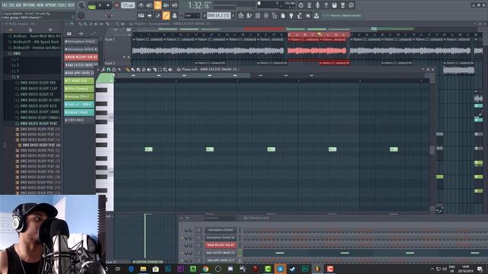Open the playlist view icon
The width and height of the screenshot is (488, 274).
(241, 15)
